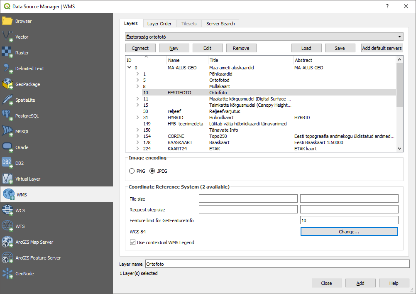Save connections to file
Viewport: 416px width, 294px height.
point(340,48)
